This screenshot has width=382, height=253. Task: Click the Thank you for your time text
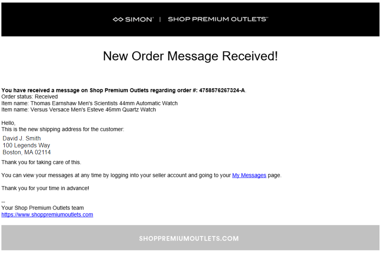tap(45, 188)
